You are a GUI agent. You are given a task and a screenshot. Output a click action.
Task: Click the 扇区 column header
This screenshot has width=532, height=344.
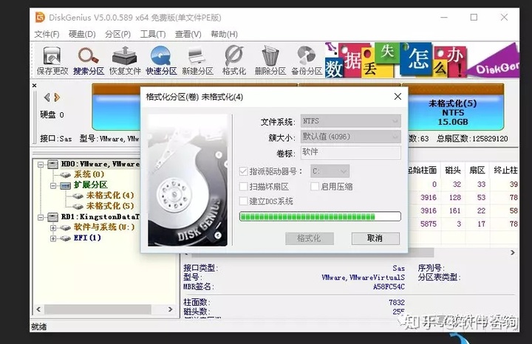point(477,170)
